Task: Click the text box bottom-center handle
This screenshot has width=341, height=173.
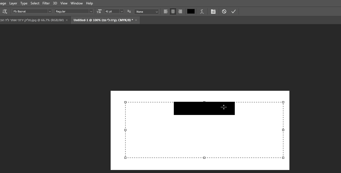Action: pos(204,158)
